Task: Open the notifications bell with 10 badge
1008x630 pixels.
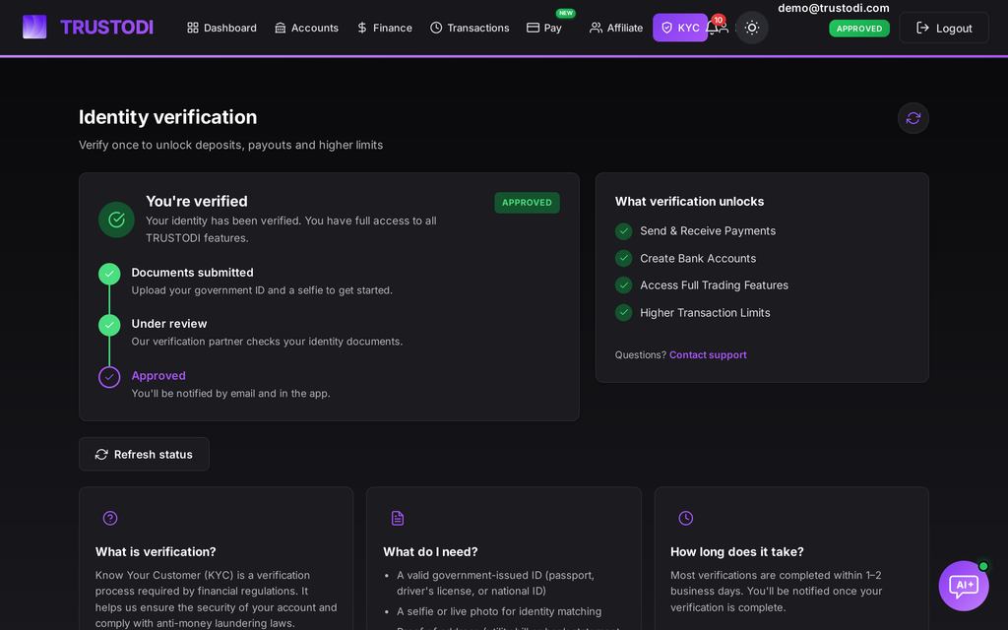Action: tap(712, 27)
